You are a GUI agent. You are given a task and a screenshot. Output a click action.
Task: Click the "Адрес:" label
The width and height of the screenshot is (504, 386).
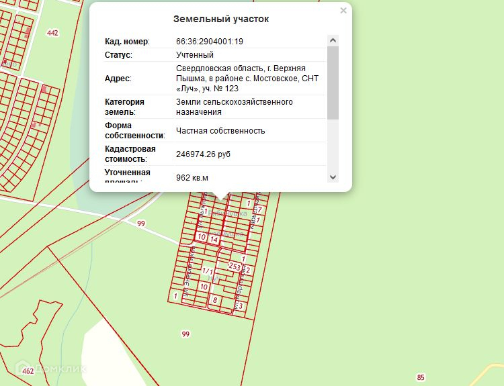point(118,79)
